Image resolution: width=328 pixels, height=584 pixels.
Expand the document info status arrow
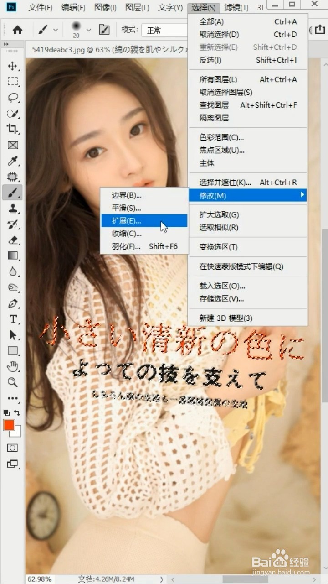162,579
